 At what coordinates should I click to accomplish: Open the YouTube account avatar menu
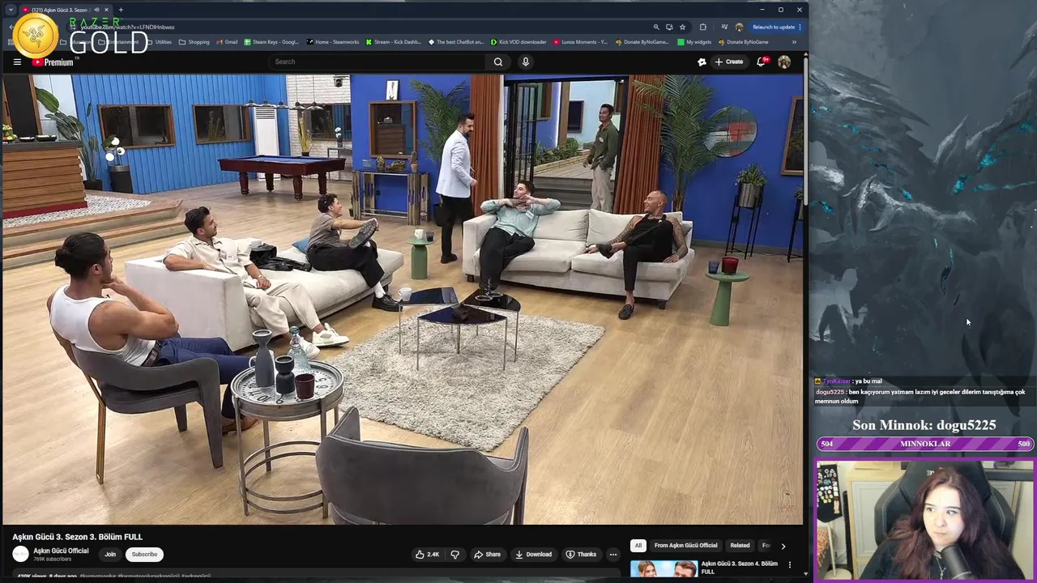tap(784, 62)
